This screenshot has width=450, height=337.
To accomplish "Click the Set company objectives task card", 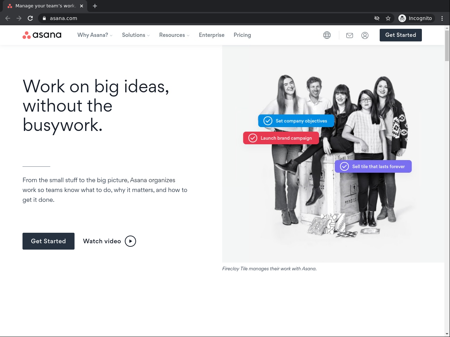I will click(x=296, y=121).
